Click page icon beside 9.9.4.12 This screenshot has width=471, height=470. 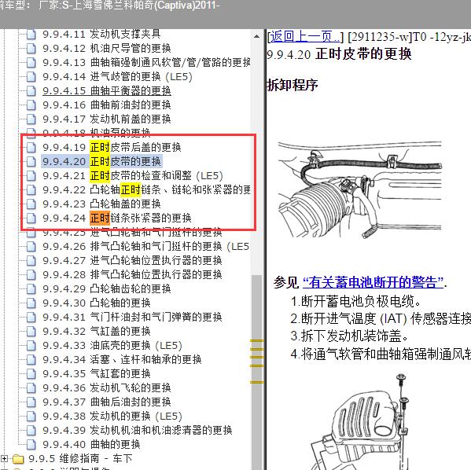[x=31, y=49]
